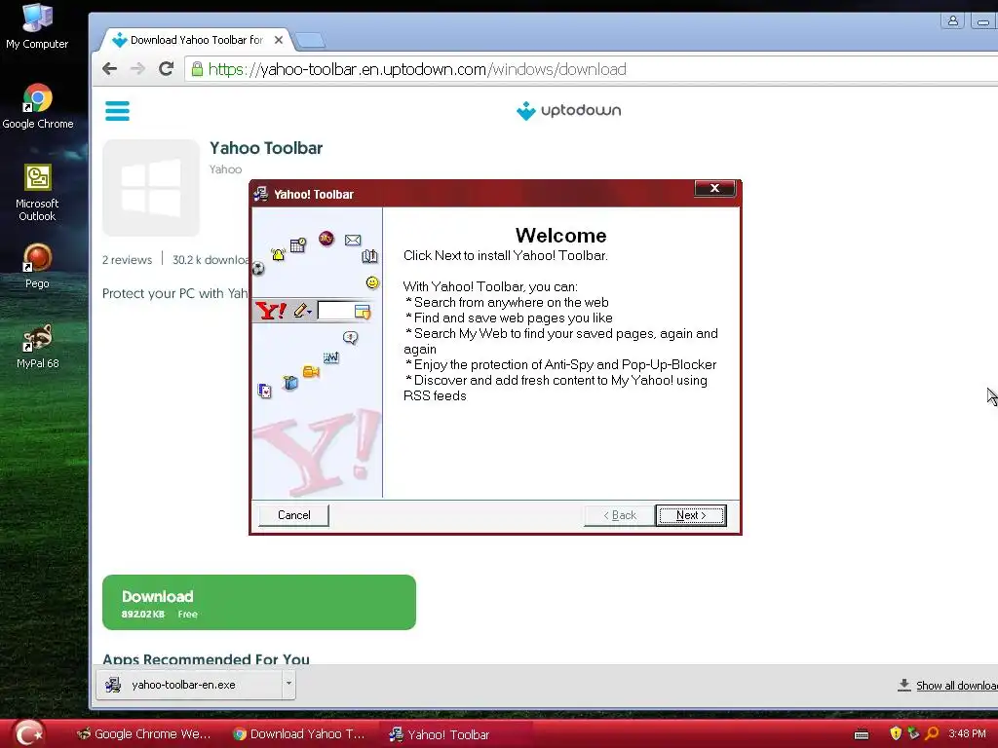This screenshot has width=998, height=748.
Task: Focus the Chrome address bar URL
Action: [x=417, y=69]
